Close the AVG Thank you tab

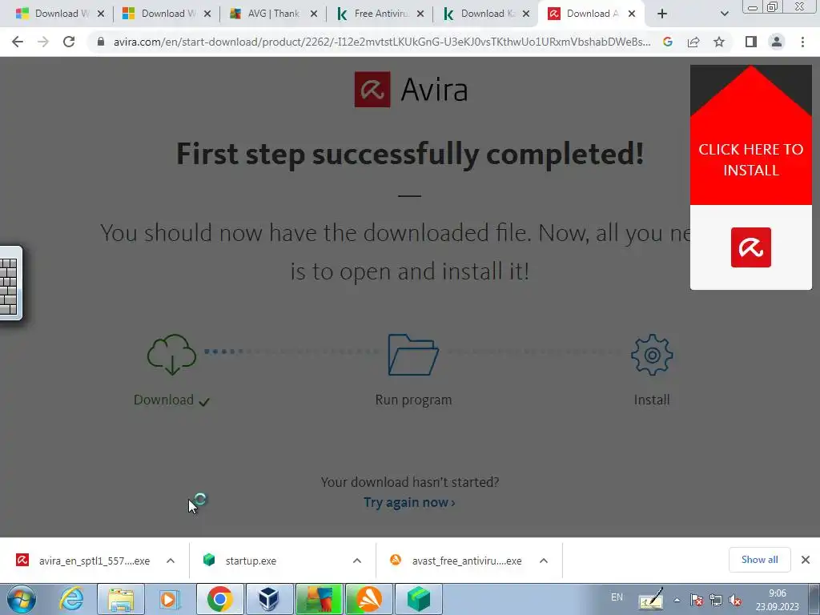coord(314,14)
